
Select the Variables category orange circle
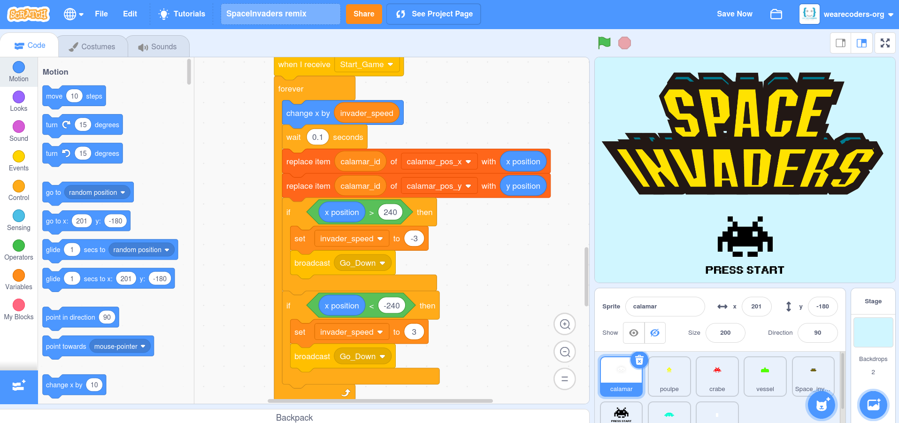point(19,276)
